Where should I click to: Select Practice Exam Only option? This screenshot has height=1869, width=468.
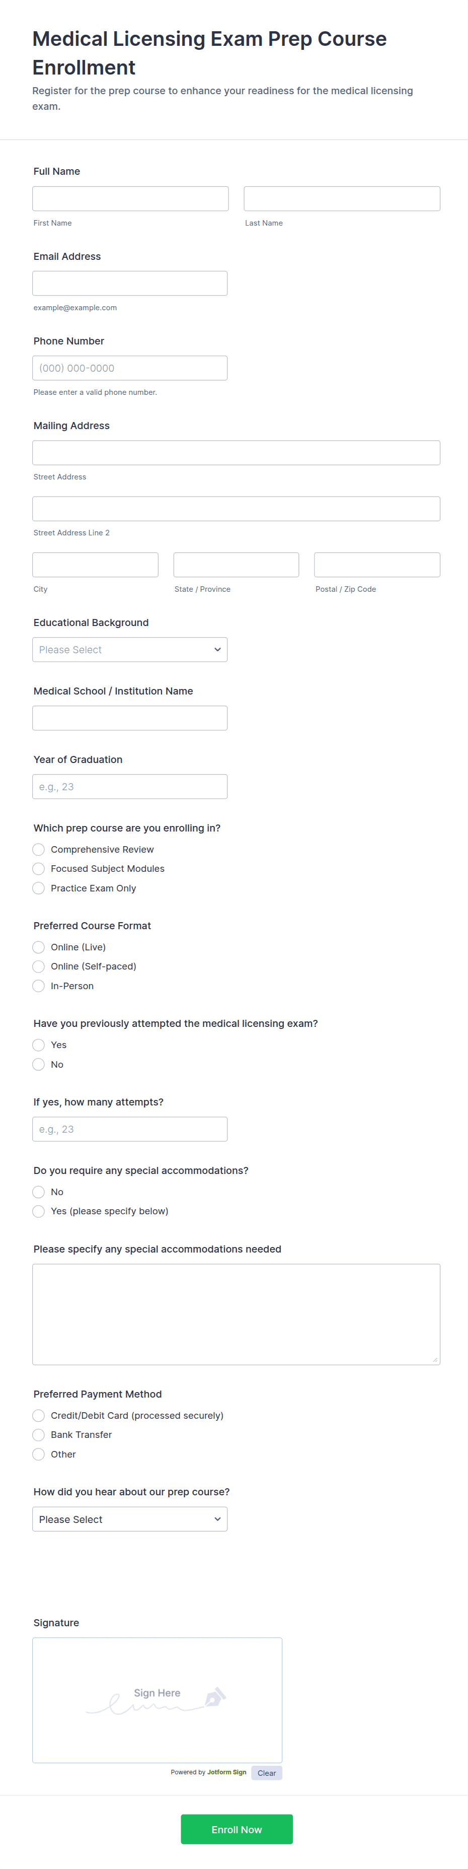click(39, 888)
